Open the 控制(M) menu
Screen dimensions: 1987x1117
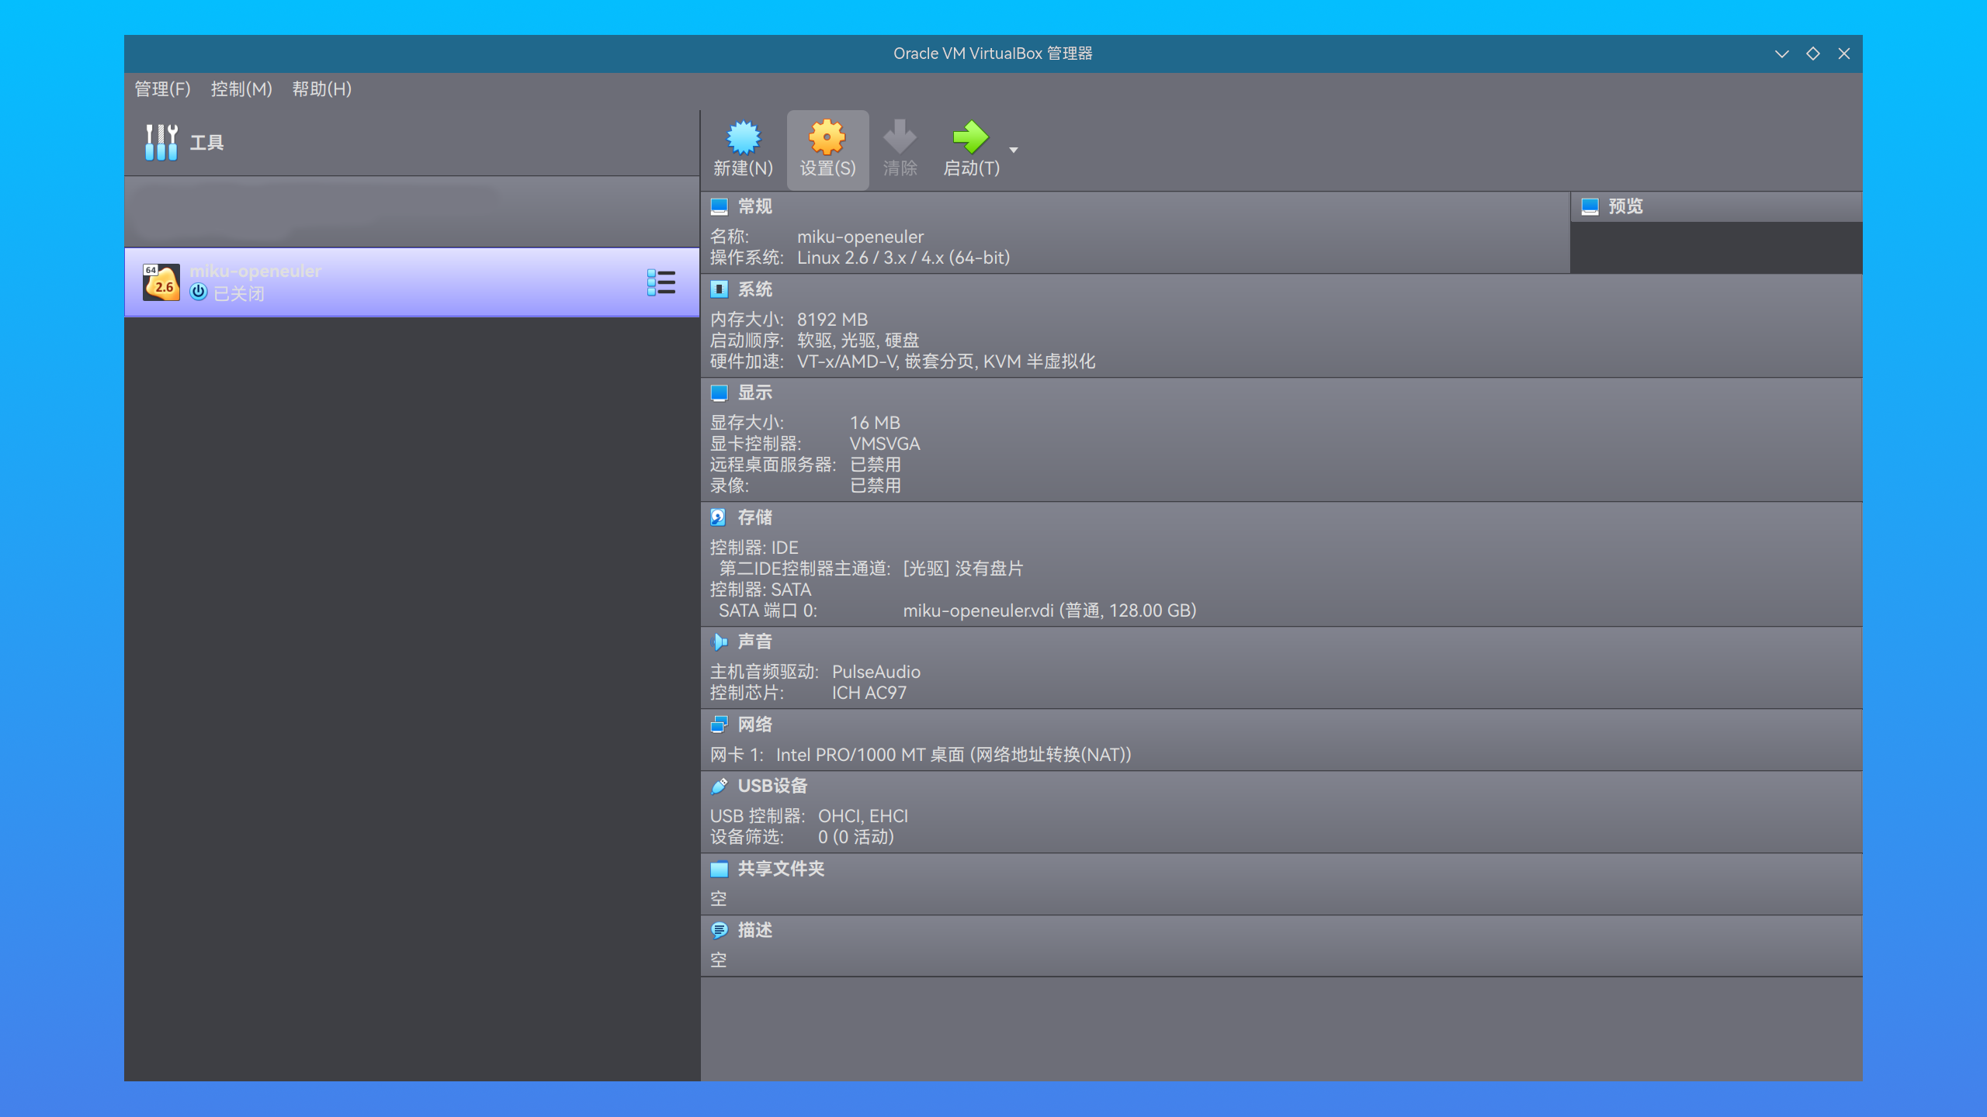241,89
